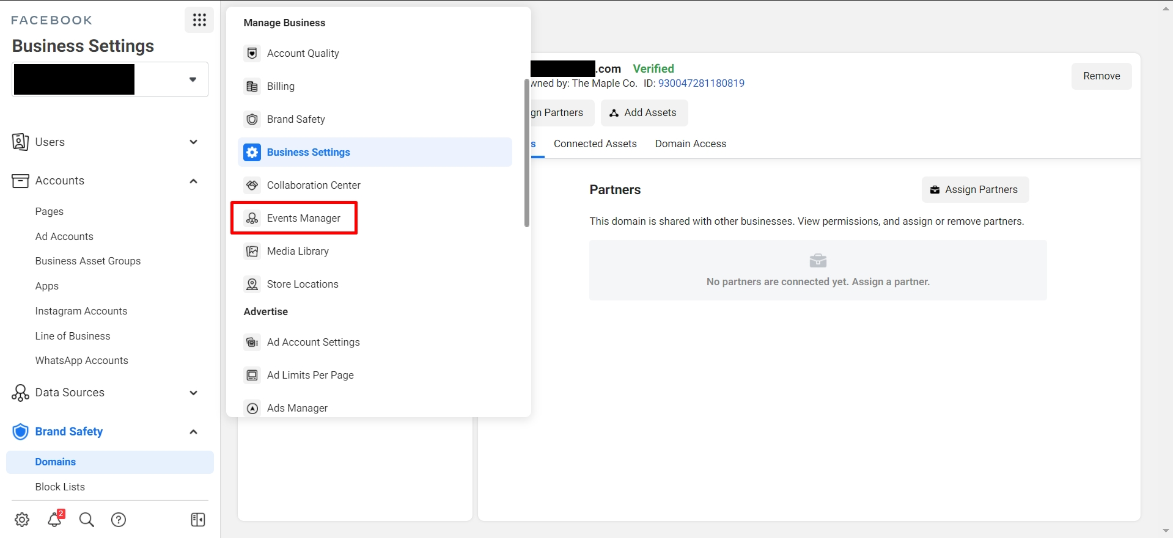Go to Ad Accounts in sidebar

(x=64, y=236)
